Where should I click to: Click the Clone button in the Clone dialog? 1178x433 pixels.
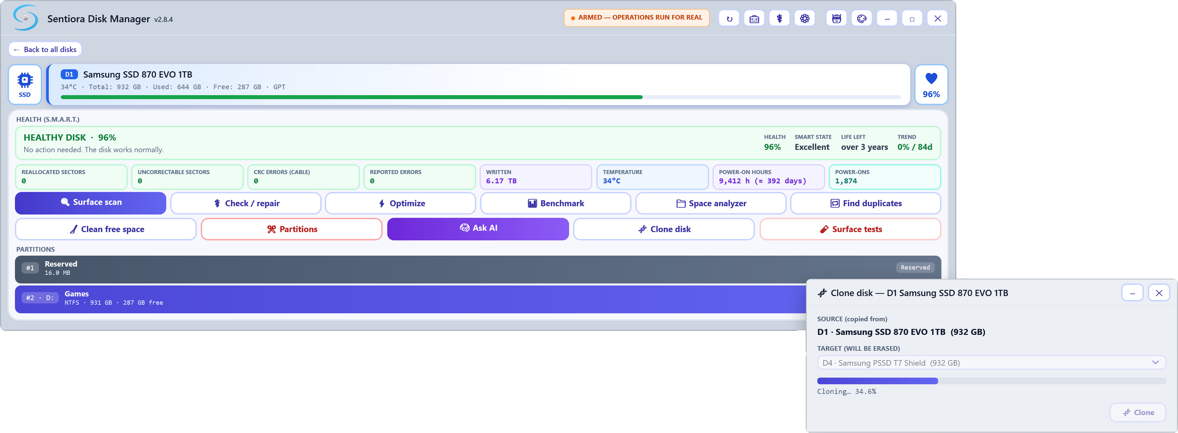[1137, 412]
